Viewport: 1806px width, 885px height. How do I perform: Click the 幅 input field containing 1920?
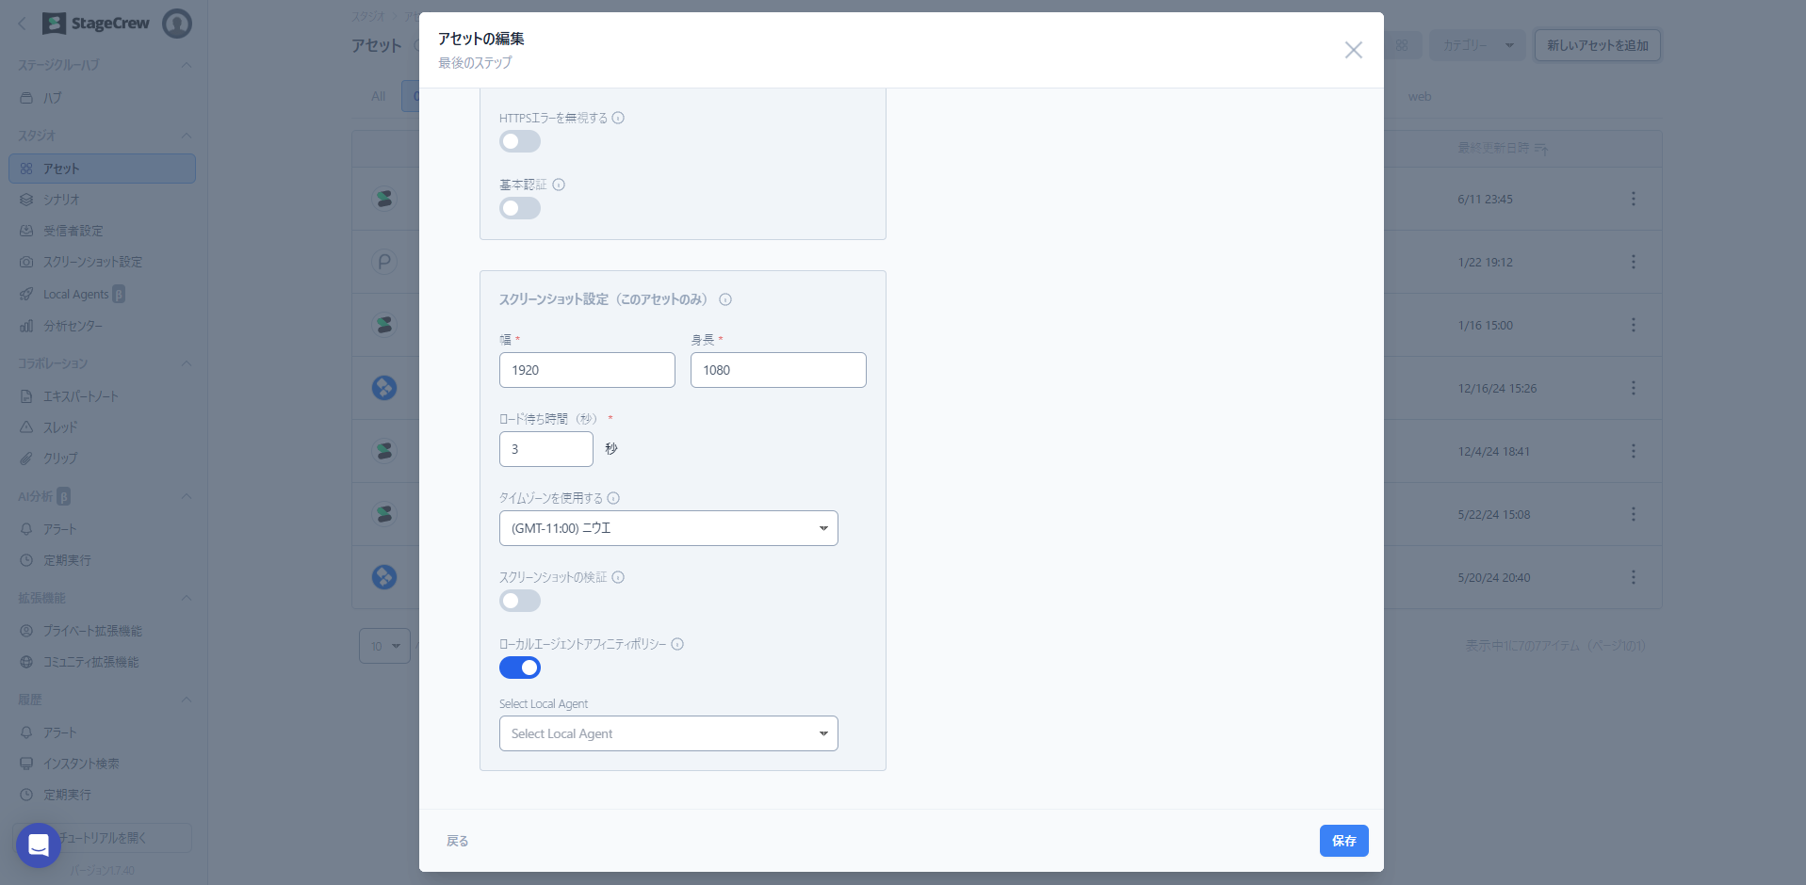pos(586,370)
